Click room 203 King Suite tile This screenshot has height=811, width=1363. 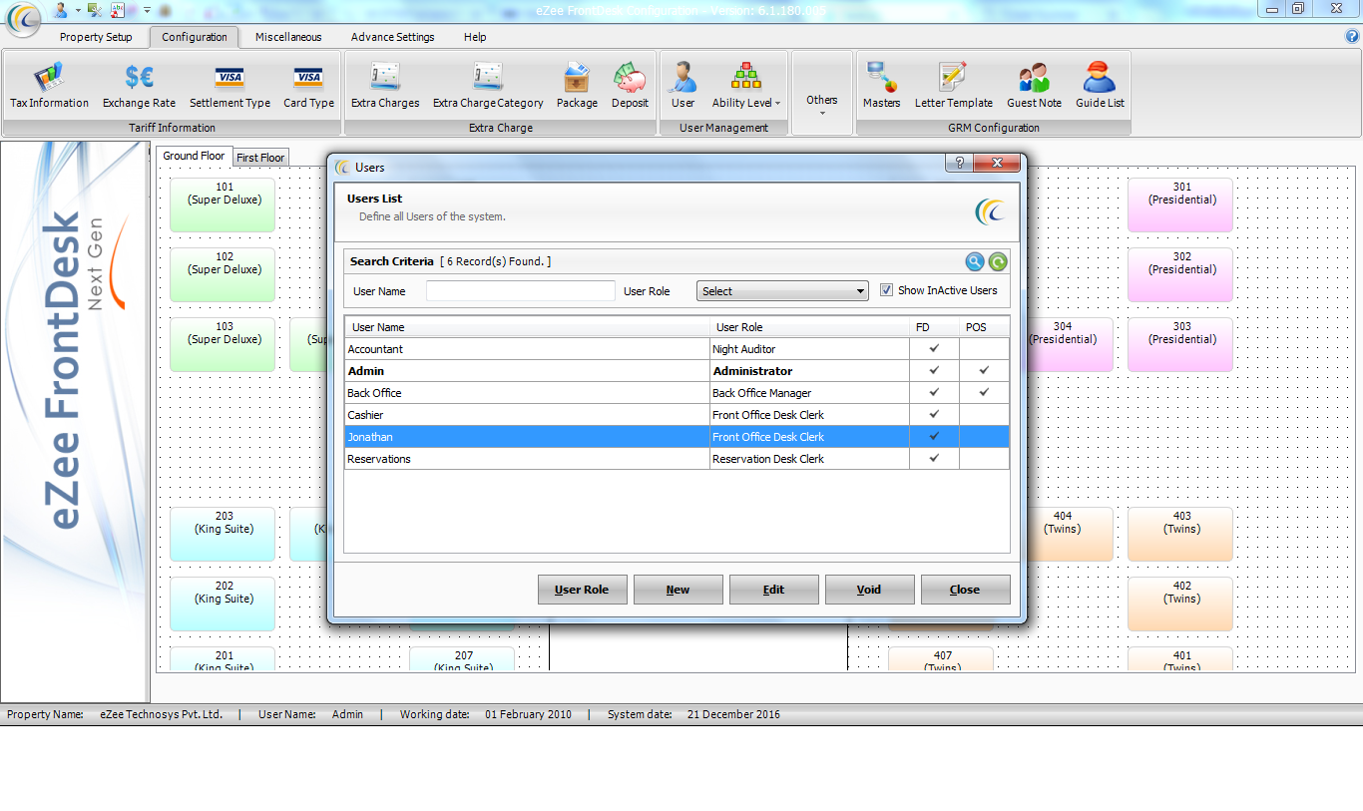(x=223, y=534)
